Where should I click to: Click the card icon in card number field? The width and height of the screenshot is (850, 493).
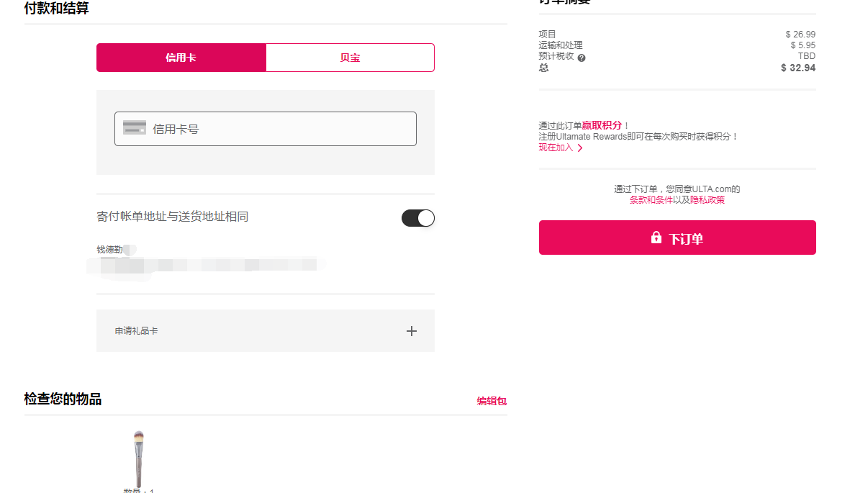[x=135, y=128]
